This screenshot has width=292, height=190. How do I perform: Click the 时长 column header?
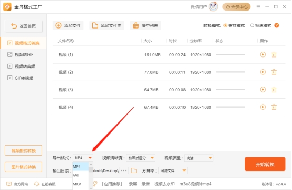click(x=172, y=41)
